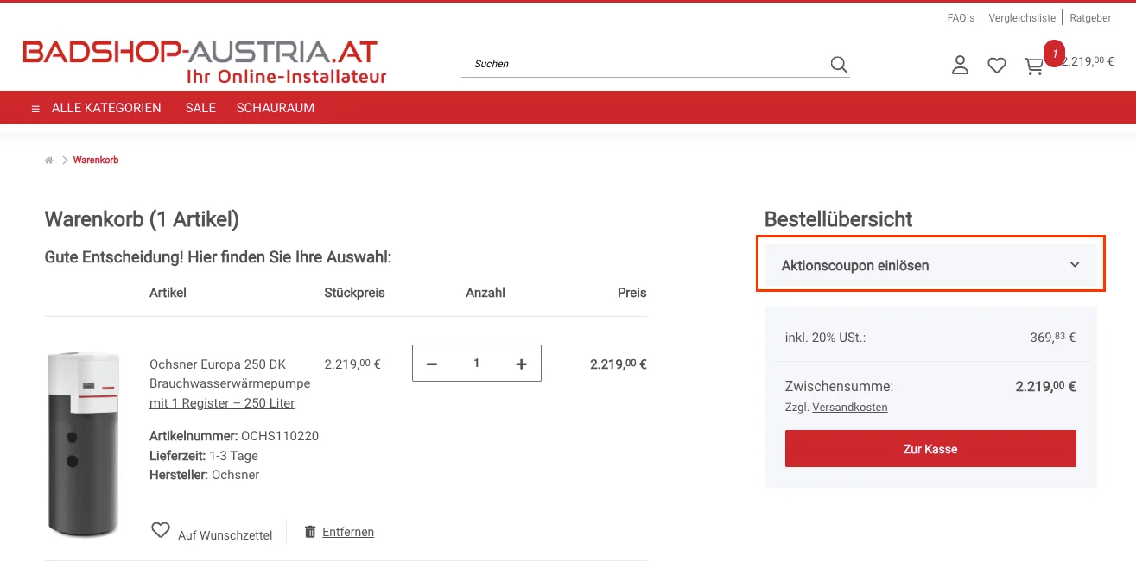This screenshot has height=588, width=1136.
Task: Click the hamburger icon beside Alle Kategorien
Action: (35, 109)
